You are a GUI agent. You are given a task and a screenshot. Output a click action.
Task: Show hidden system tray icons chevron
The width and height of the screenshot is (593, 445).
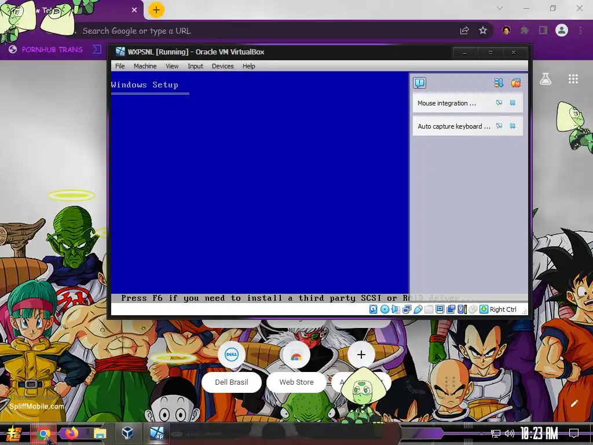coord(481,433)
